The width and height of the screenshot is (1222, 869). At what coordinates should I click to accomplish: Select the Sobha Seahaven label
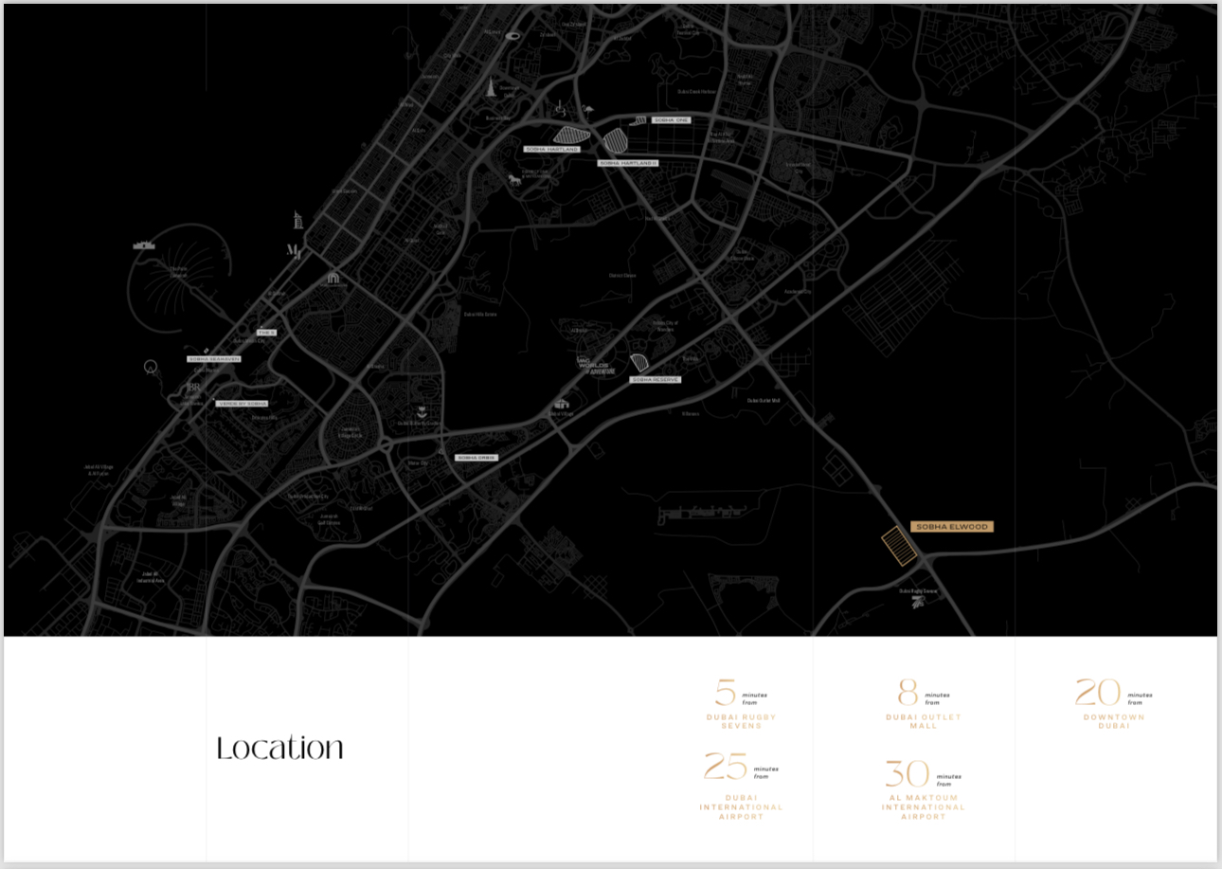pyautogui.click(x=214, y=359)
